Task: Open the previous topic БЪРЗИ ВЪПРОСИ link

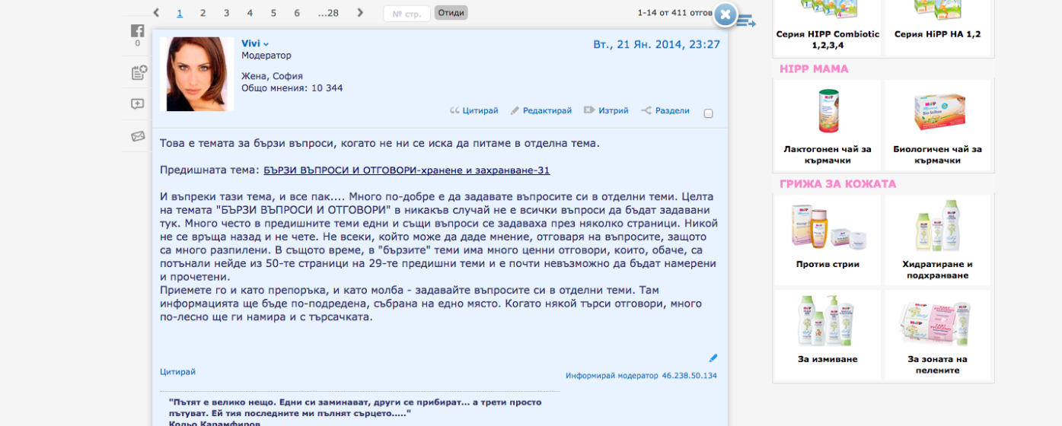Action: (407, 170)
